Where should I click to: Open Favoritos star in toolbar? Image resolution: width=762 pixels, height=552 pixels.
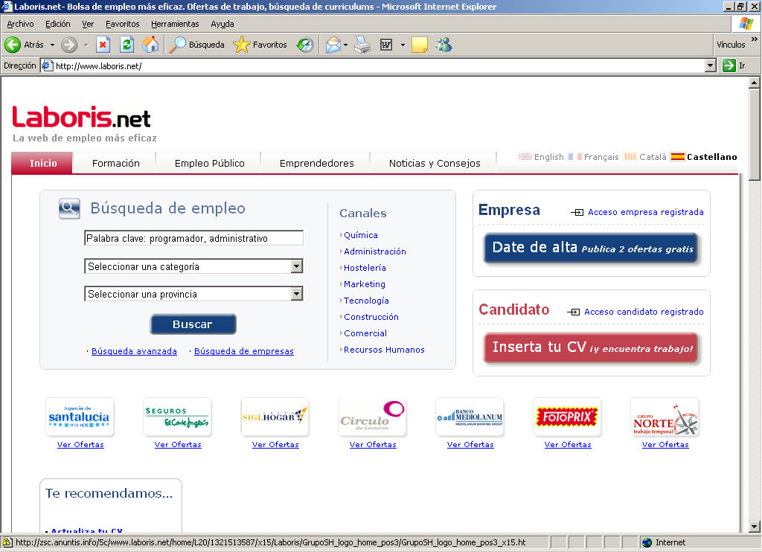click(x=242, y=45)
